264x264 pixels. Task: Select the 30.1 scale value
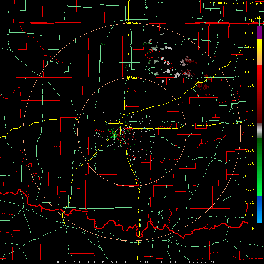[x=249, y=98]
